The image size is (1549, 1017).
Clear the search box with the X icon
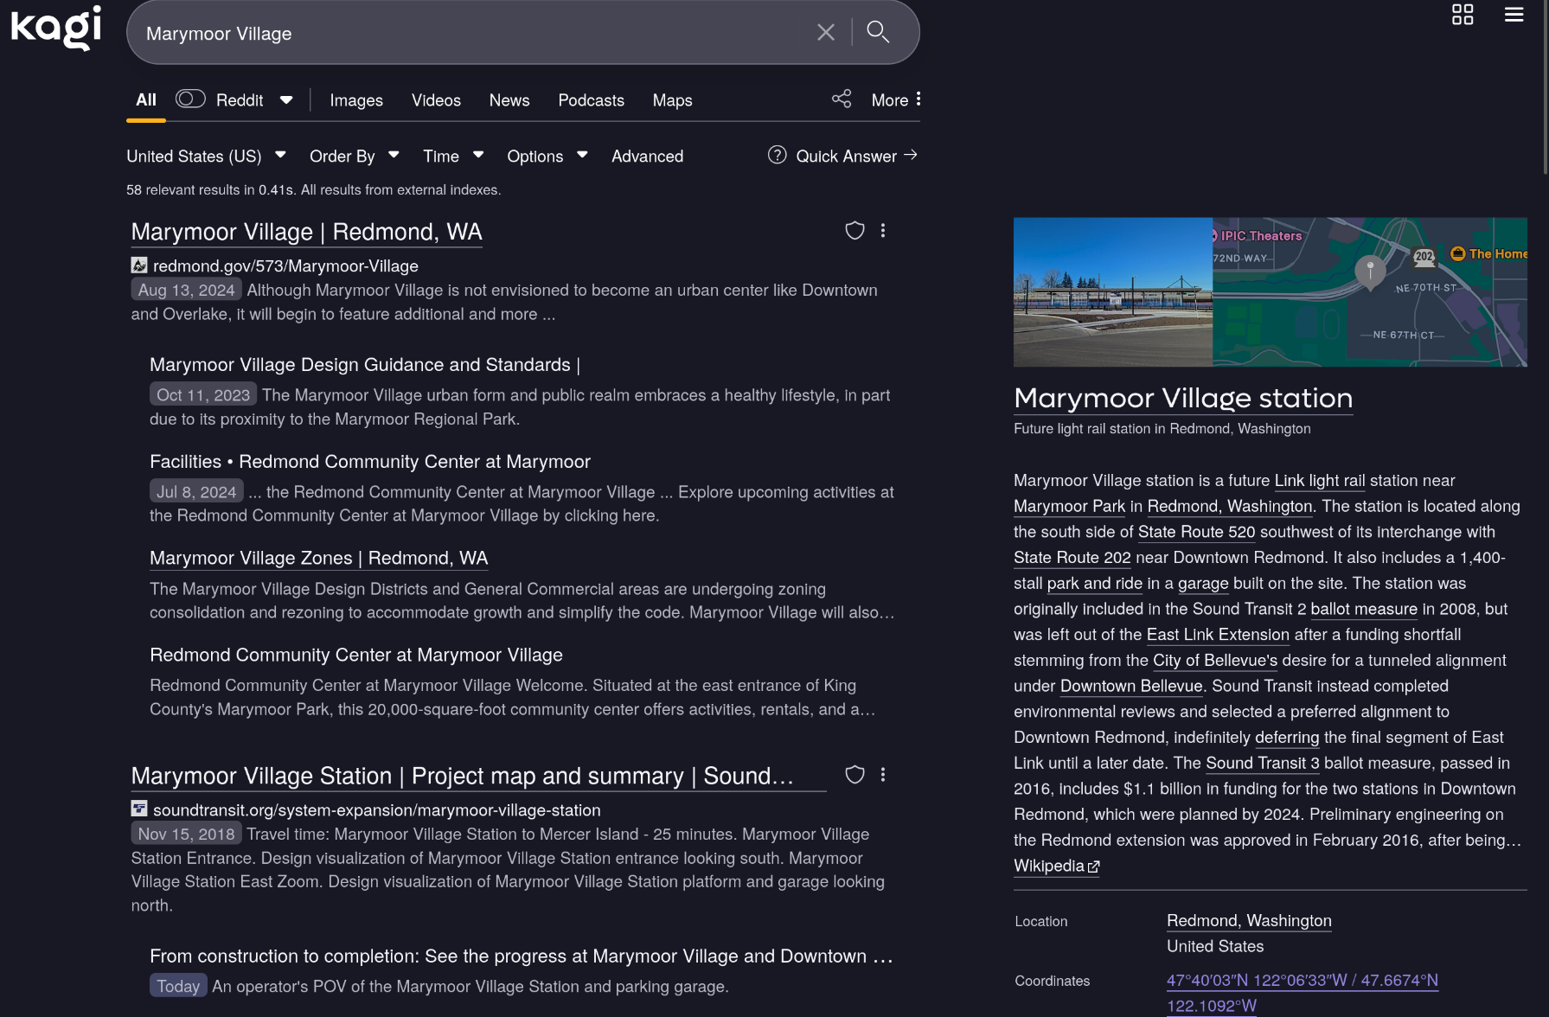point(825,33)
